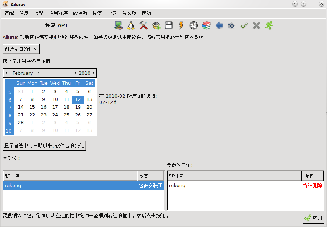Go to previous year before 2010
This screenshot has width=327, height=227.
75,73
